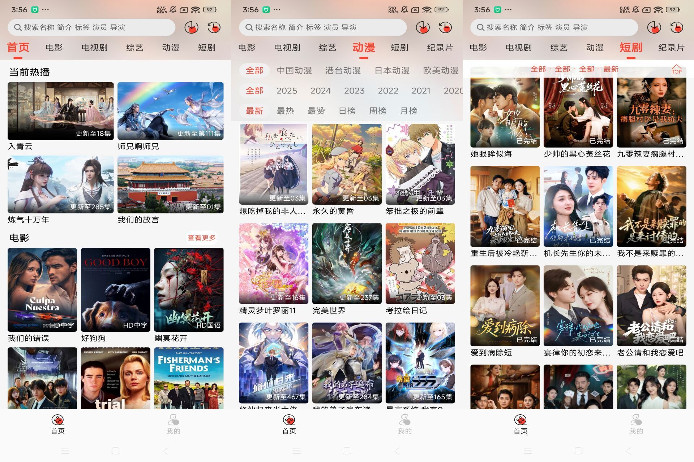Open the 完美世界 anime poster
694x462 pixels.
click(346, 262)
